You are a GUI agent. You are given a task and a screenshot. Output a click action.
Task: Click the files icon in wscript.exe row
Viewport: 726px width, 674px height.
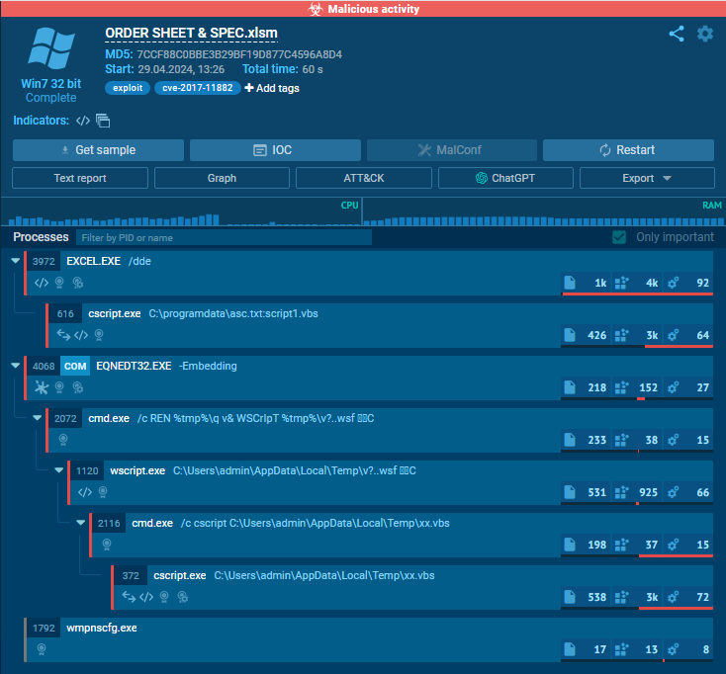click(x=570, y=492)
